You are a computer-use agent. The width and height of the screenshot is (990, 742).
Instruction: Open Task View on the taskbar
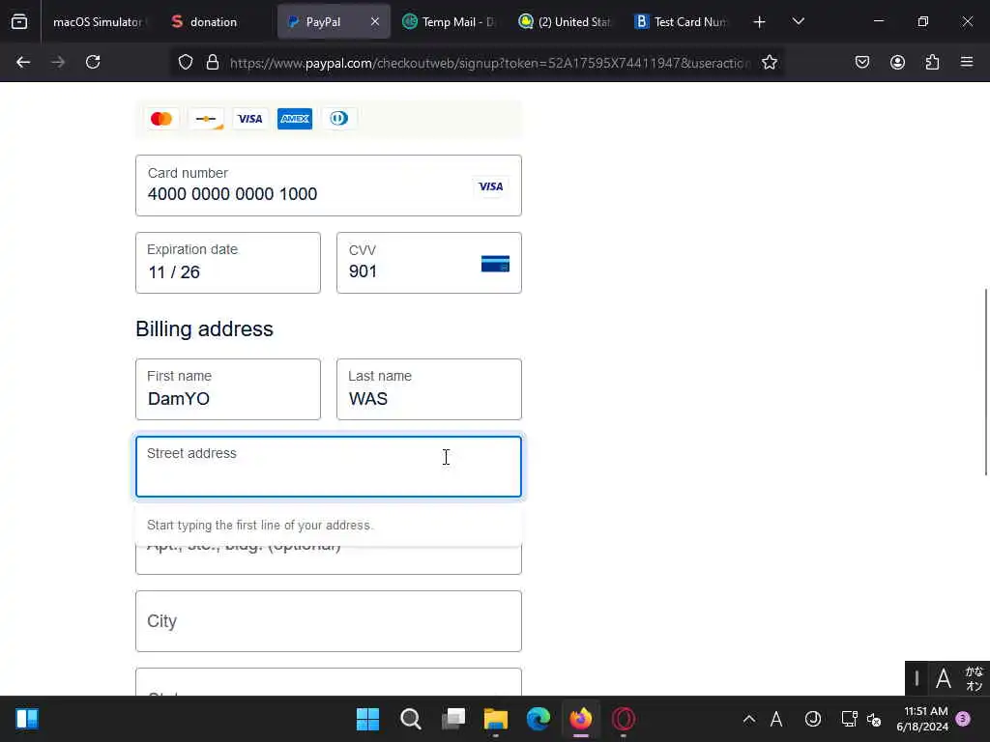tap(453, 719)
